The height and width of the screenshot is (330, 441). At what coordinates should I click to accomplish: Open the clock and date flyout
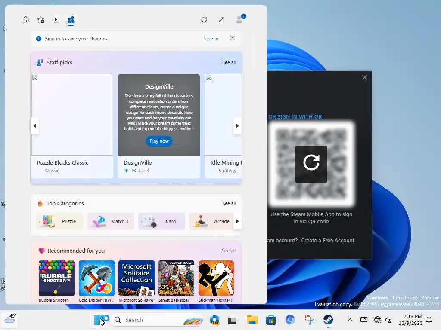click(x=410, y=320)
